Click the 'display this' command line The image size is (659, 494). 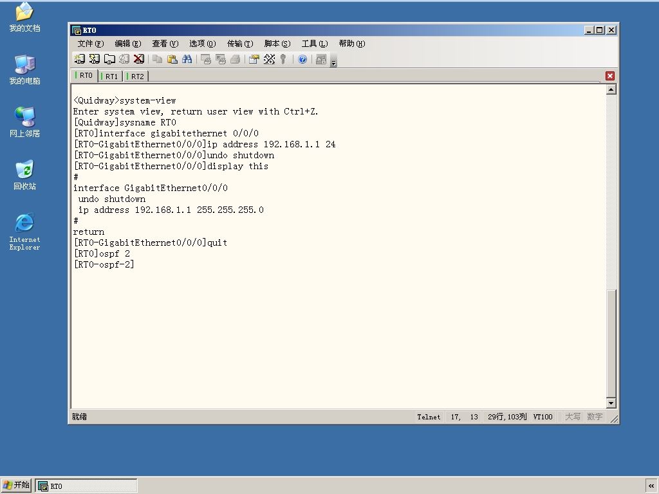[171, 167]
